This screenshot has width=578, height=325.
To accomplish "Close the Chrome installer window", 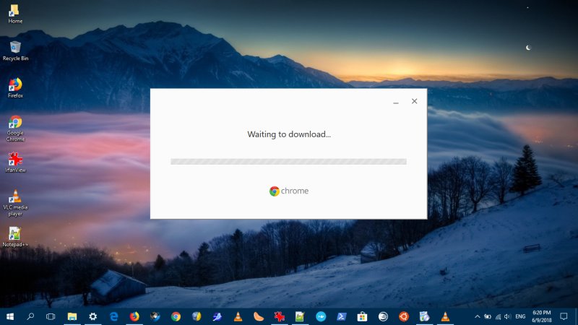I will 414,101.
